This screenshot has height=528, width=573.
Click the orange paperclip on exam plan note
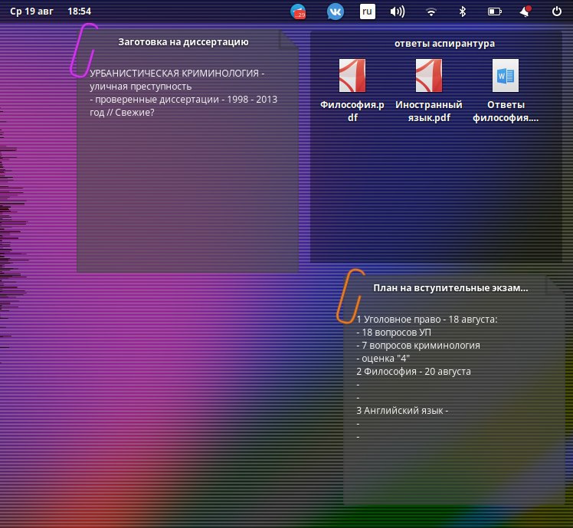point(350,296)
